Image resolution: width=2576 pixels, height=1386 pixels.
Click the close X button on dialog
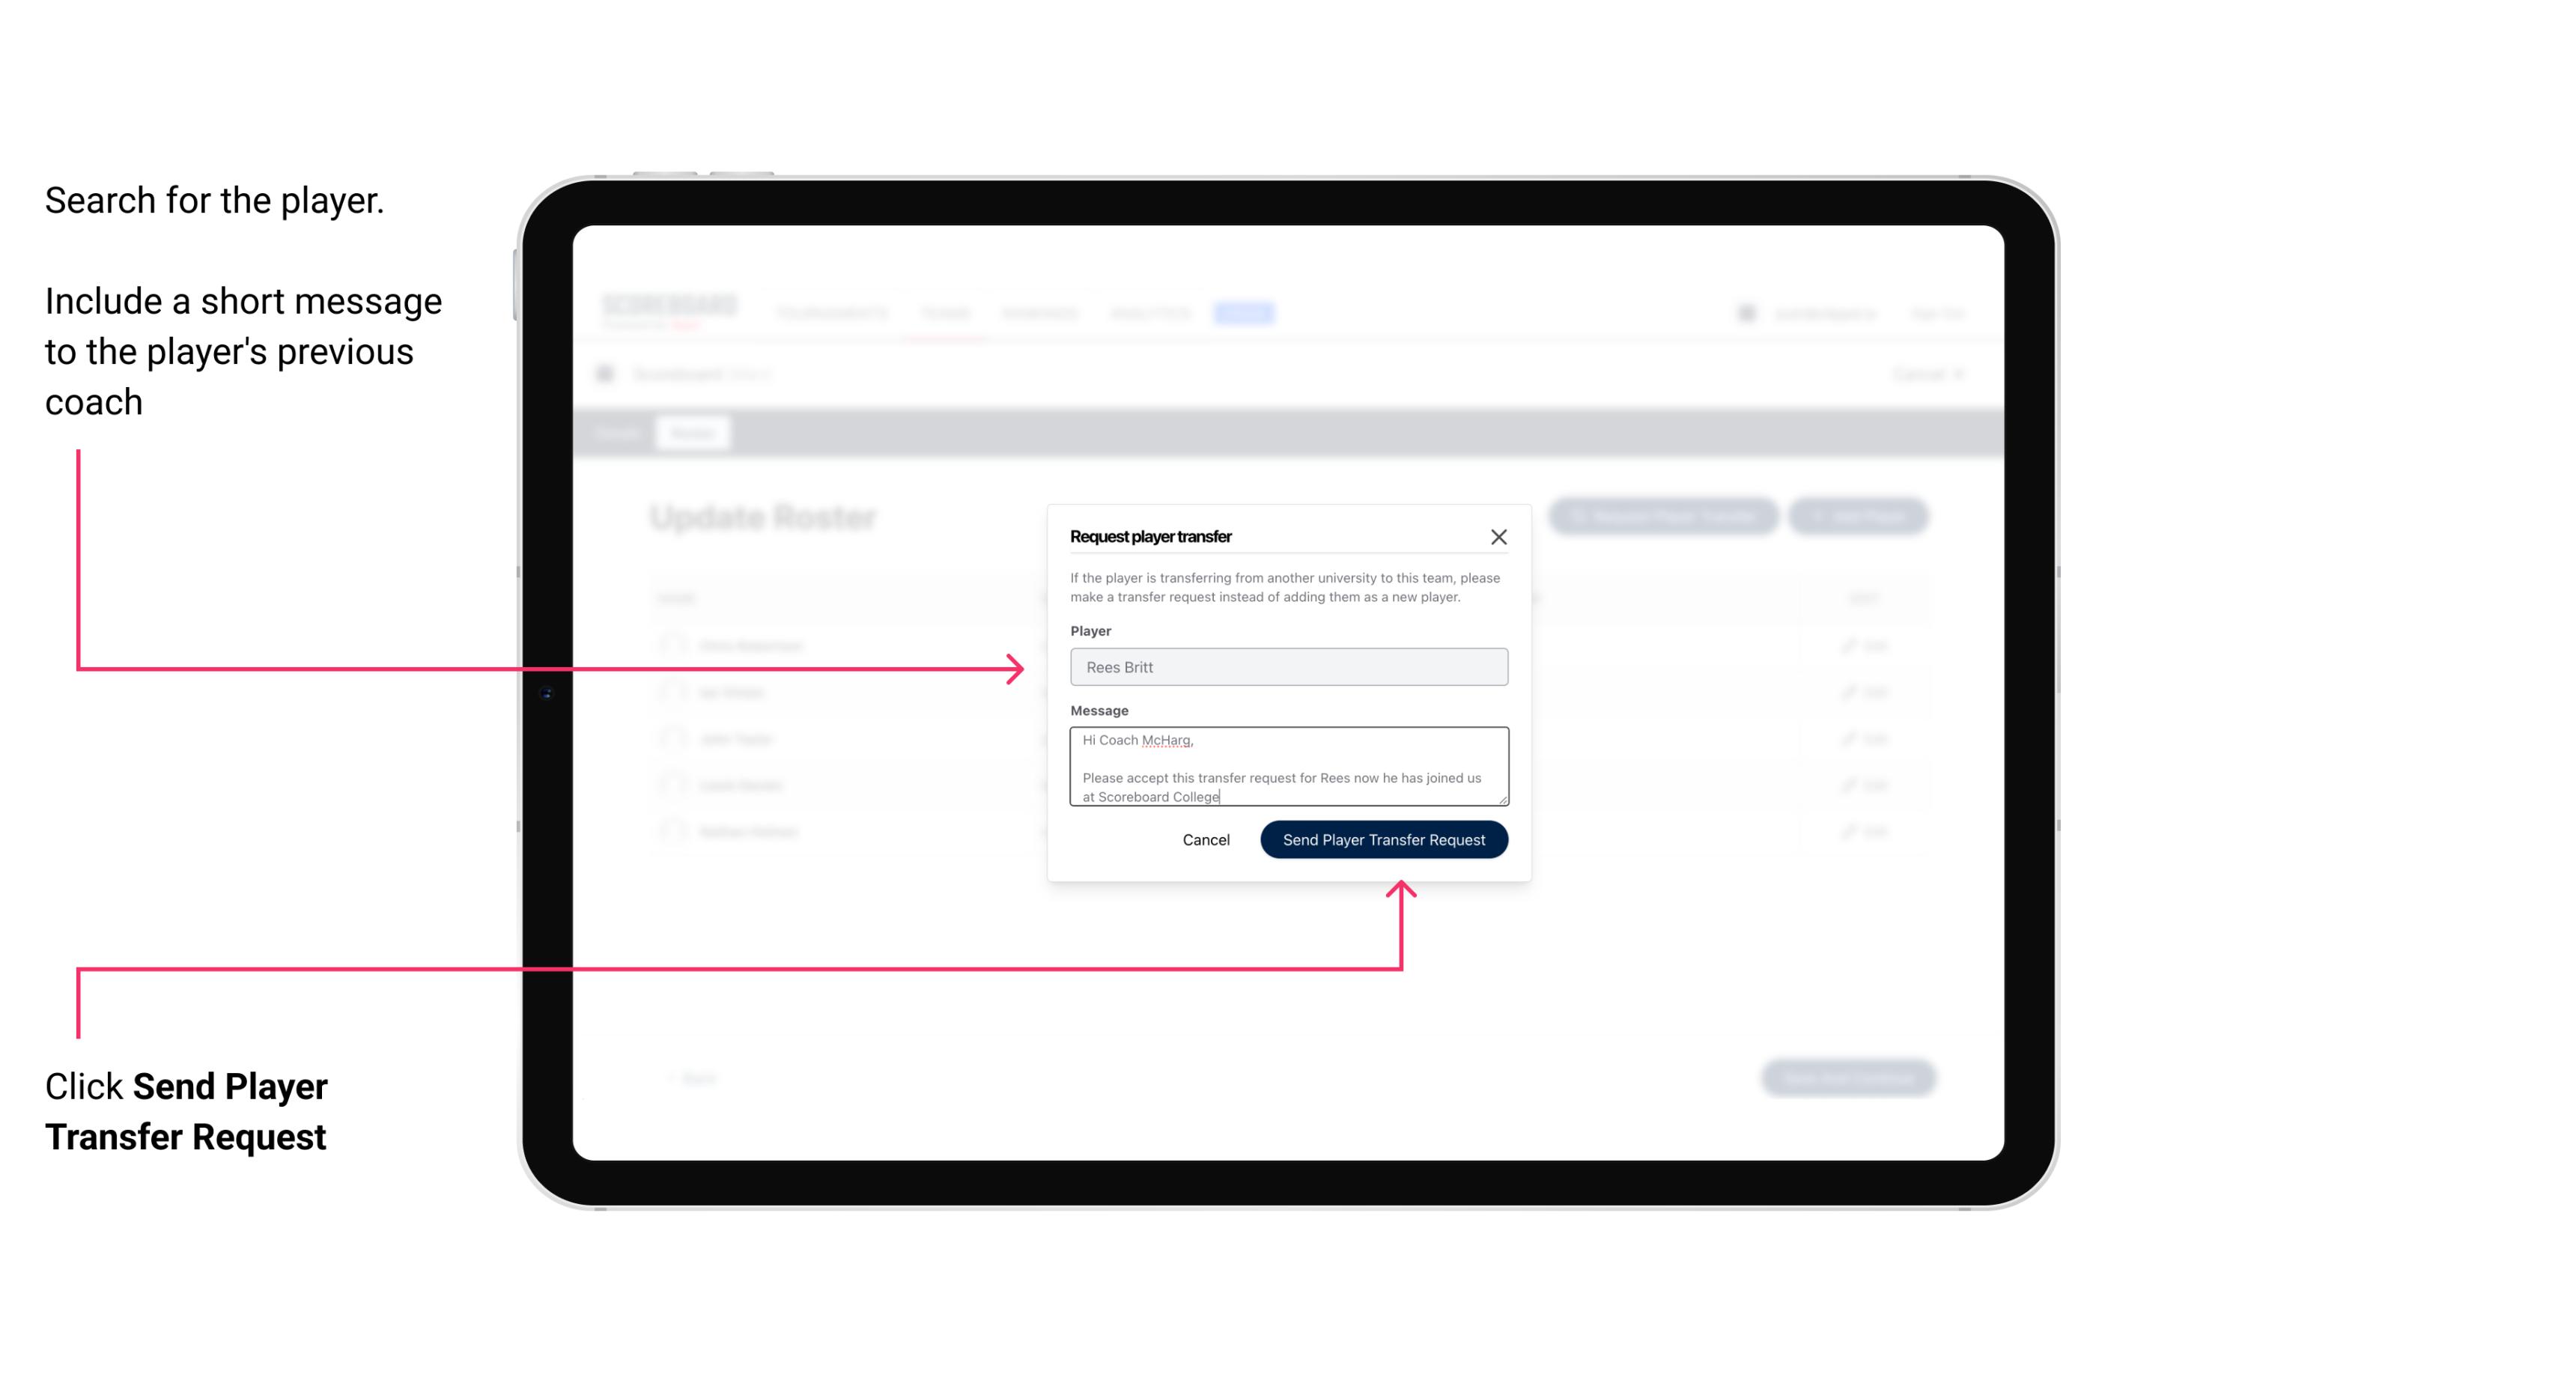tap(1501, 535)
